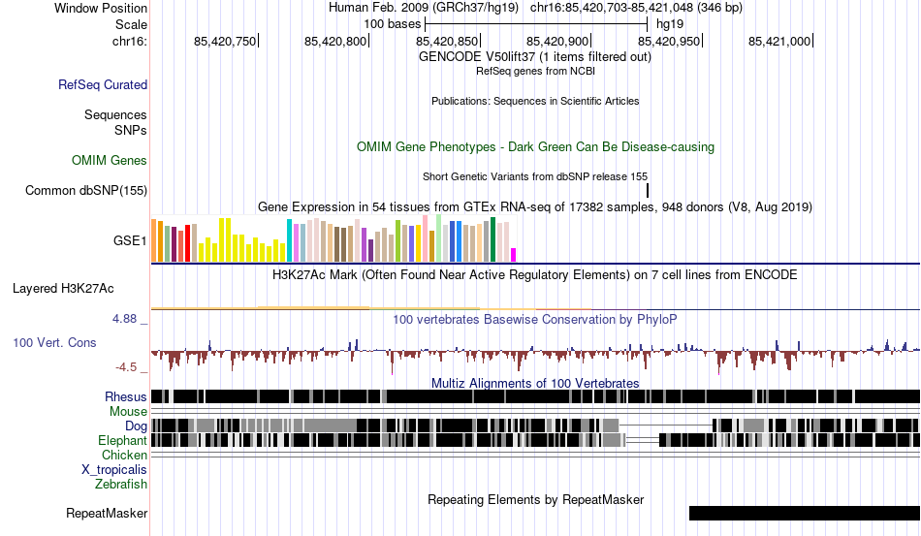This screenshot has height=536, width=921.
Task: Click the OMIM Gene Phenotypes track title
Action: (535, 146)
